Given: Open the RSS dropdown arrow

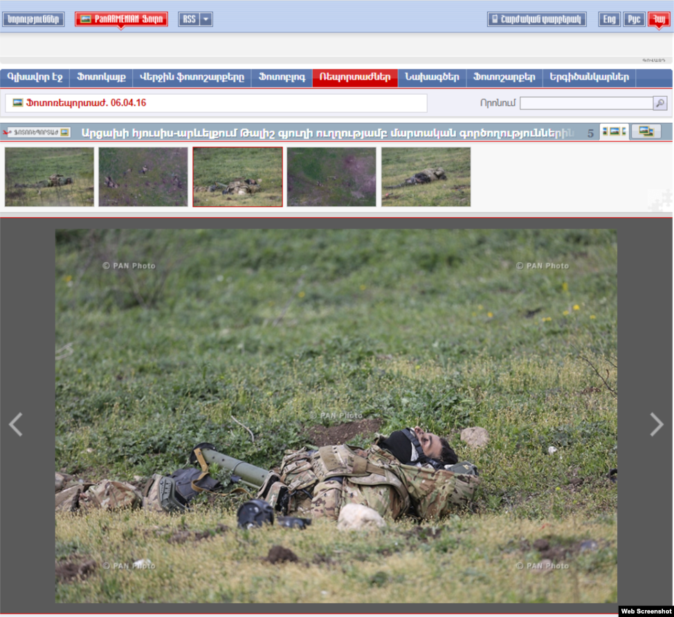Looking at the screenshot, I should pyautogui.click(x=206, y=19).
